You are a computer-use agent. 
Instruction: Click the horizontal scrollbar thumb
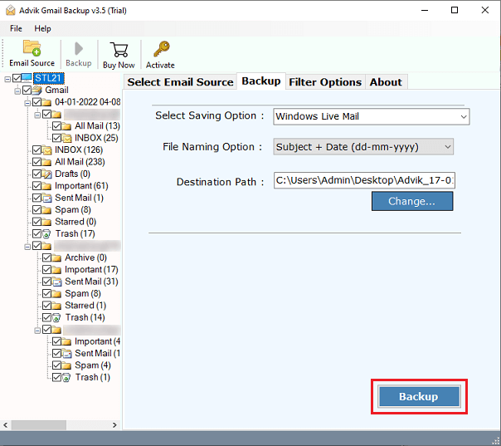click(39, 425)
